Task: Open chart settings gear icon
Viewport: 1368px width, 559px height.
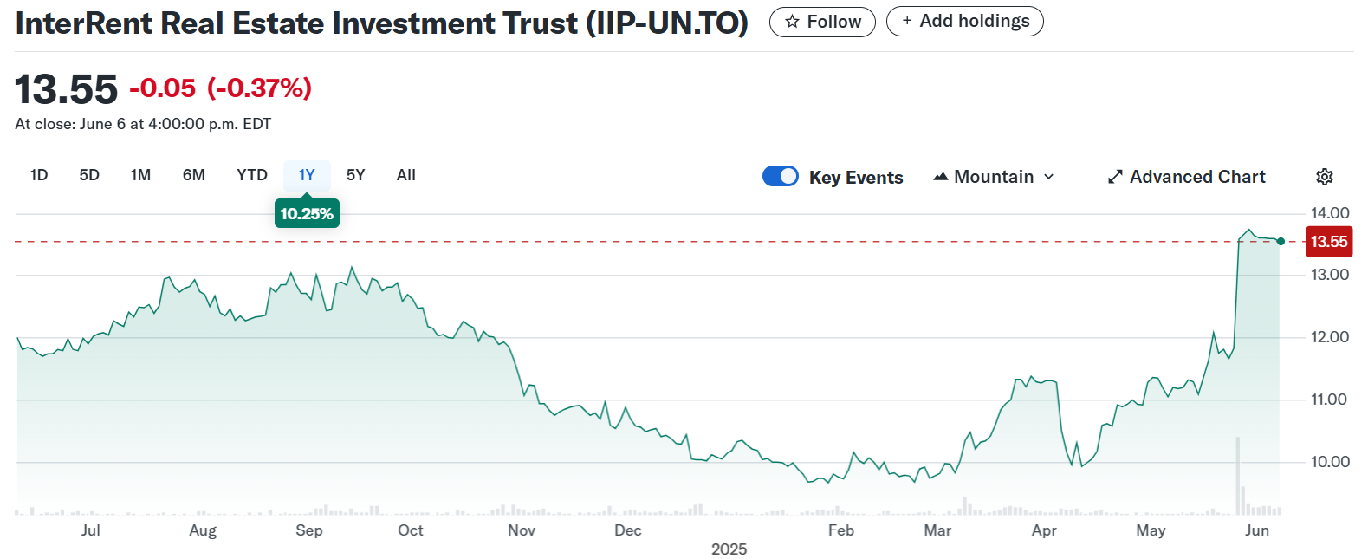Action: (x=1324, y=177)
